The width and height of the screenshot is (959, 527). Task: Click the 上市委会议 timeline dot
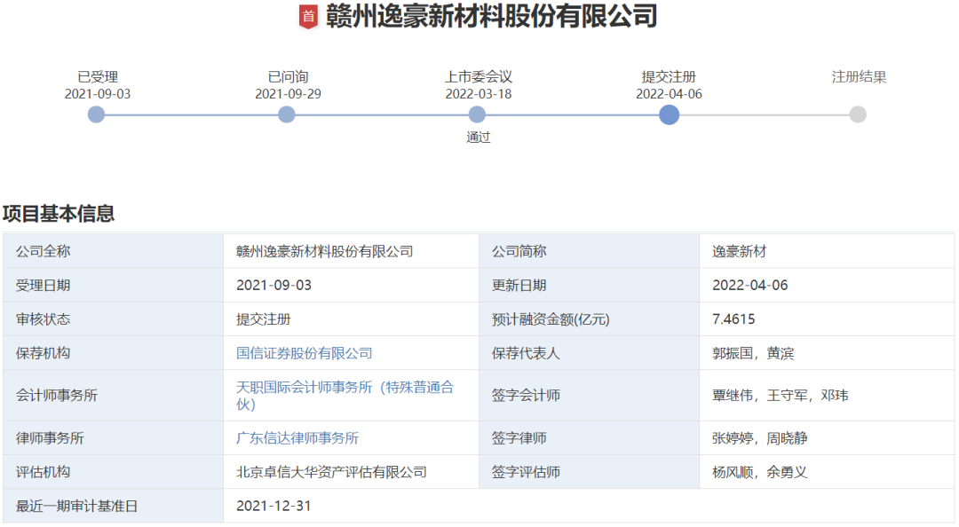tap(477, 114)
